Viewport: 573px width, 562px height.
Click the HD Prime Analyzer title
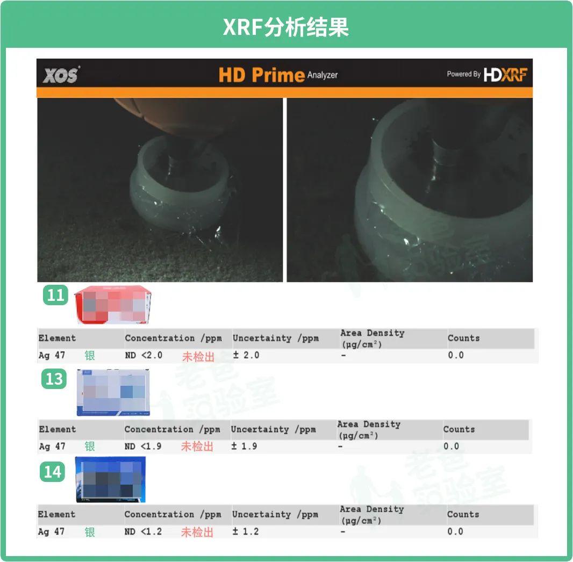point(278,75)
